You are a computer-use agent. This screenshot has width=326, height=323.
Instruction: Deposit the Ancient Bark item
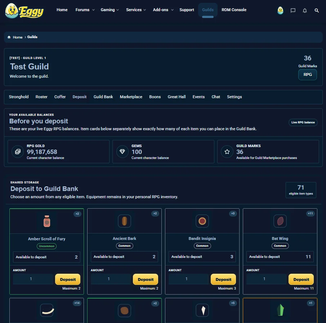tap(146, 279)
